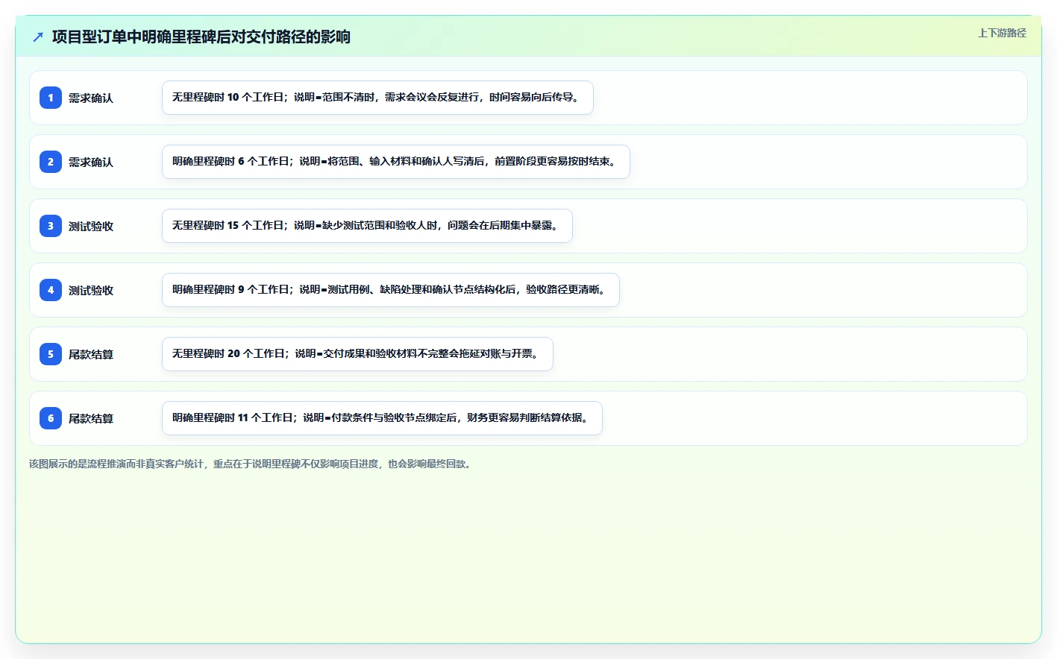This screenshot has width=1057, height=659.
Task: Select the 需求确认 label in row 2
Action: pyautogui.click(x=91, y=163)
